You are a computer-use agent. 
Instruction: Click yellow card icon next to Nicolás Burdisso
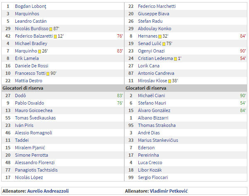pyautogui.click(x=51, y=29)
